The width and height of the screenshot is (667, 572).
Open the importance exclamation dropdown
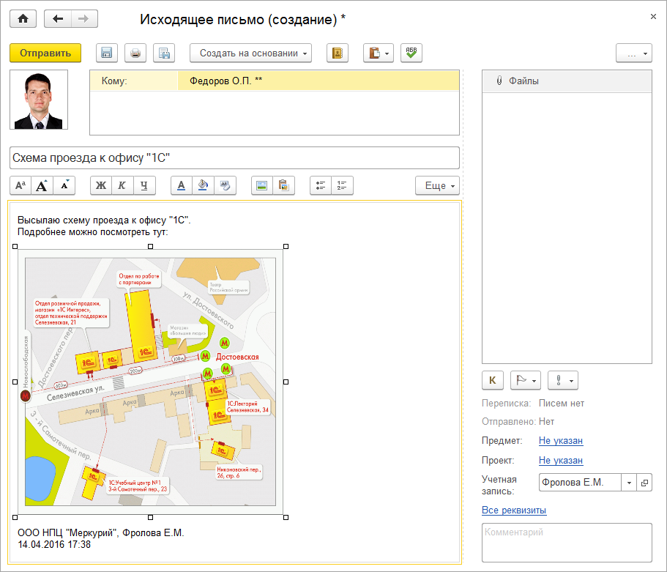tap(563, 381)
